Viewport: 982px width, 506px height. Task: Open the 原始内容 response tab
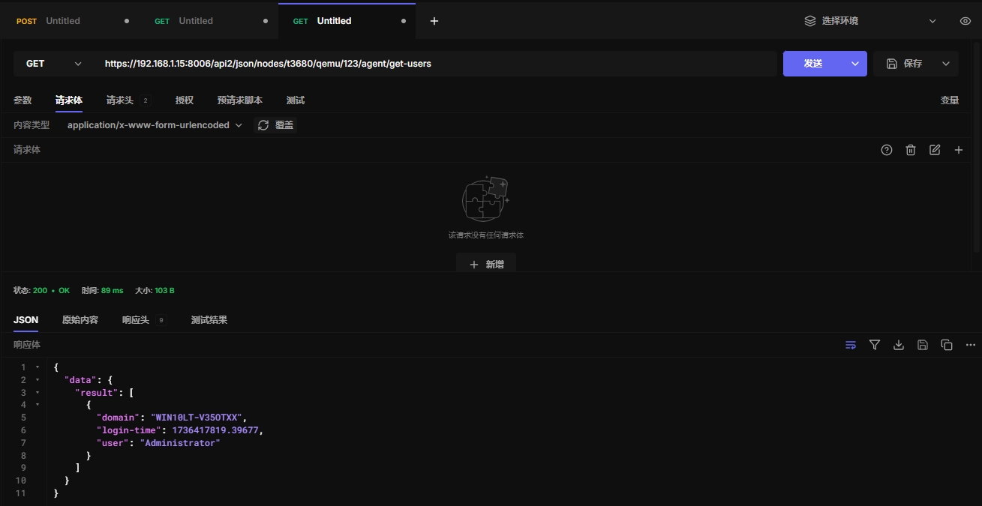(x=80, y=320)
